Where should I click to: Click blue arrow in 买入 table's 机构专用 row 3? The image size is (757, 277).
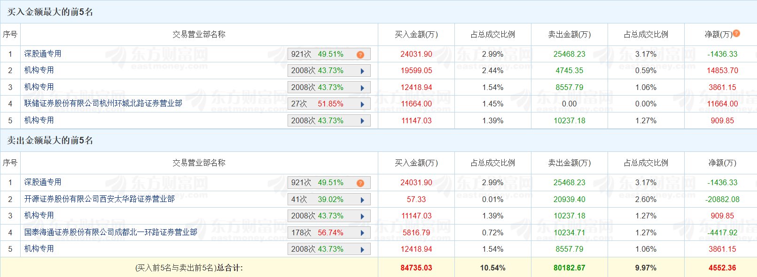click(x=362, y=88)
